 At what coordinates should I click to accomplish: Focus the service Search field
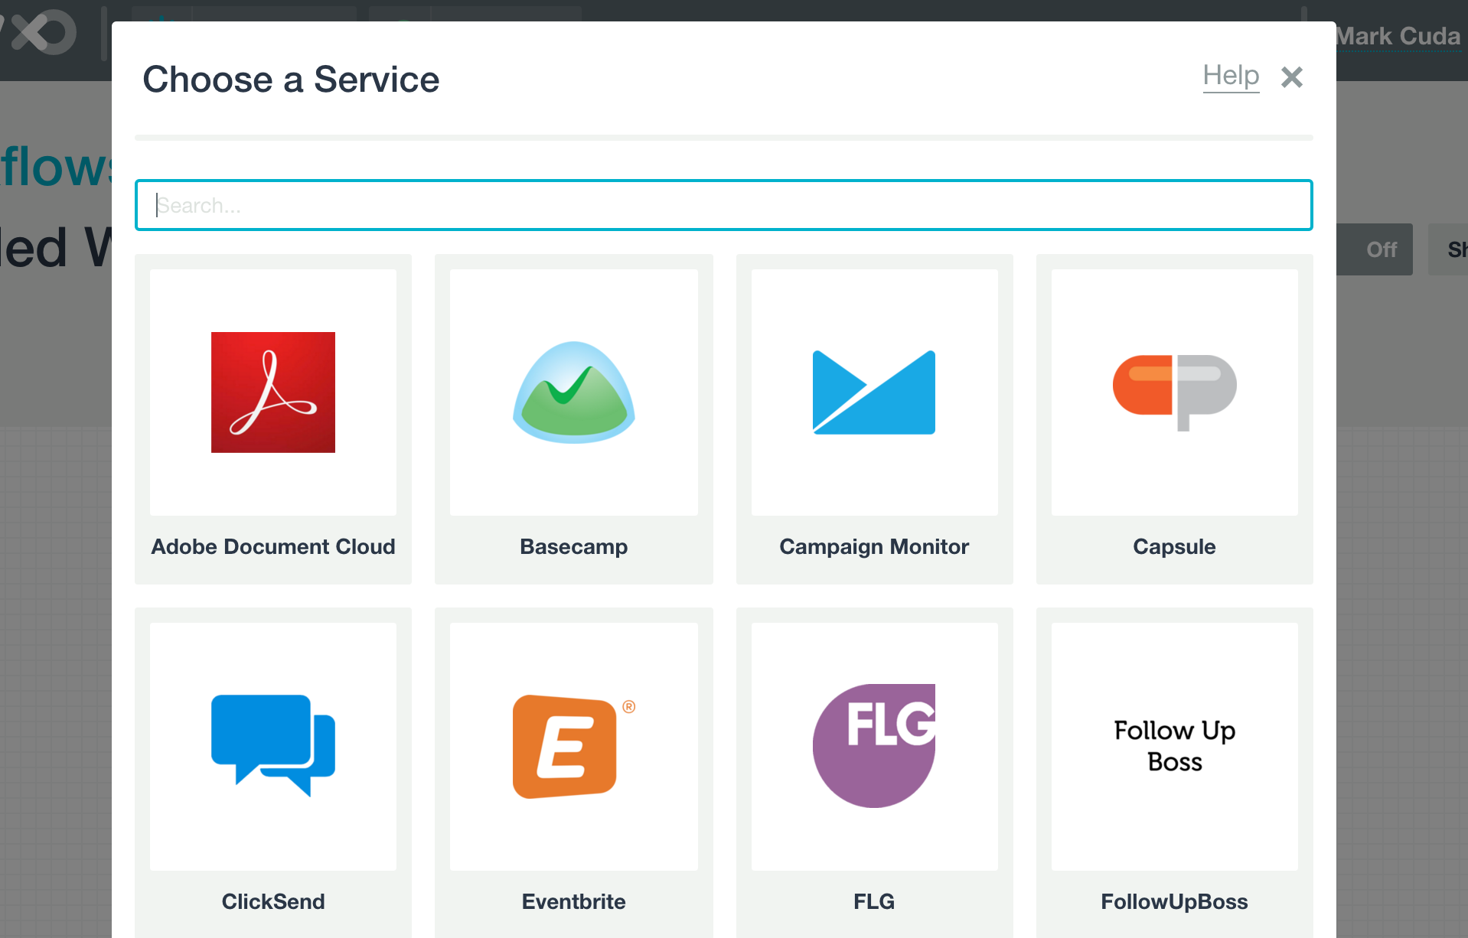724,205
